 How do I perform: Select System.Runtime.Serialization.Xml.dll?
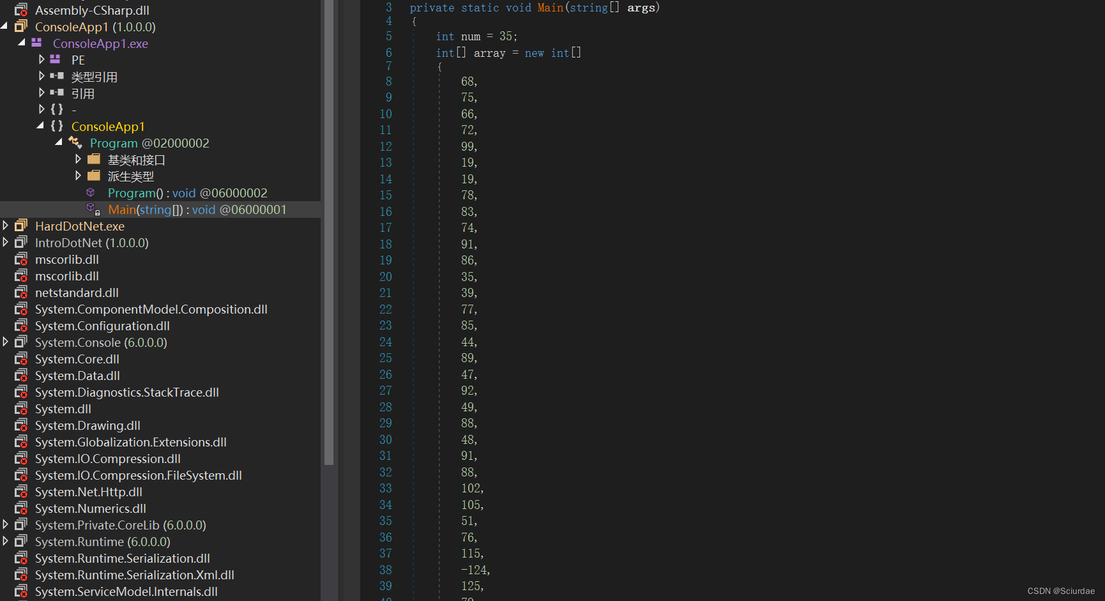[x=135, y=575]
